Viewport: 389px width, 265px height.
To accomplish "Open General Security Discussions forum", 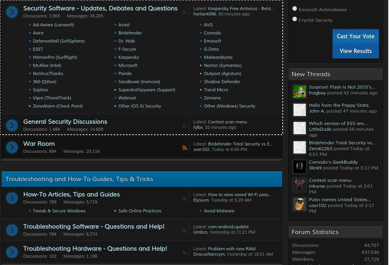I will point(65,121).
